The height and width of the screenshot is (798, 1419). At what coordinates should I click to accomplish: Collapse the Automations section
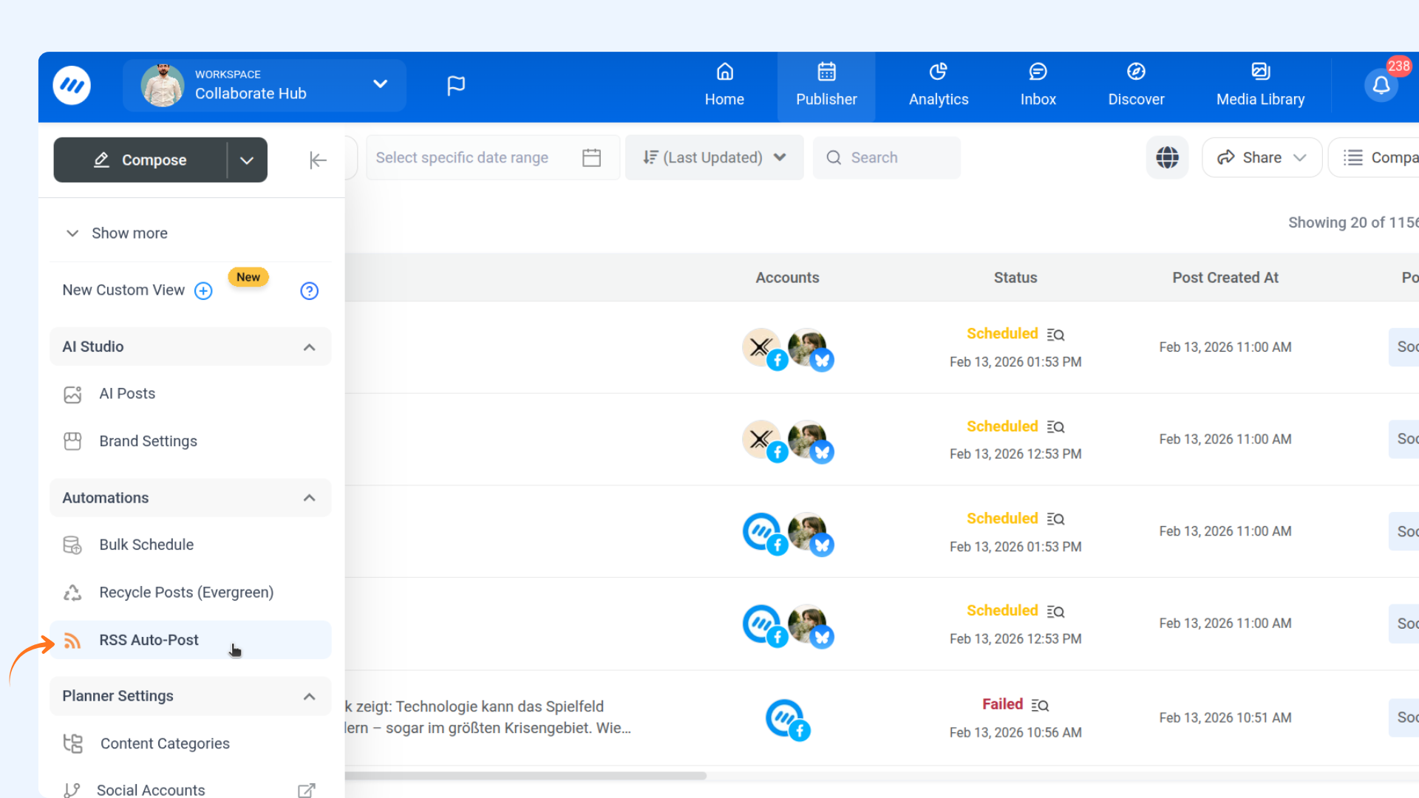309,498
